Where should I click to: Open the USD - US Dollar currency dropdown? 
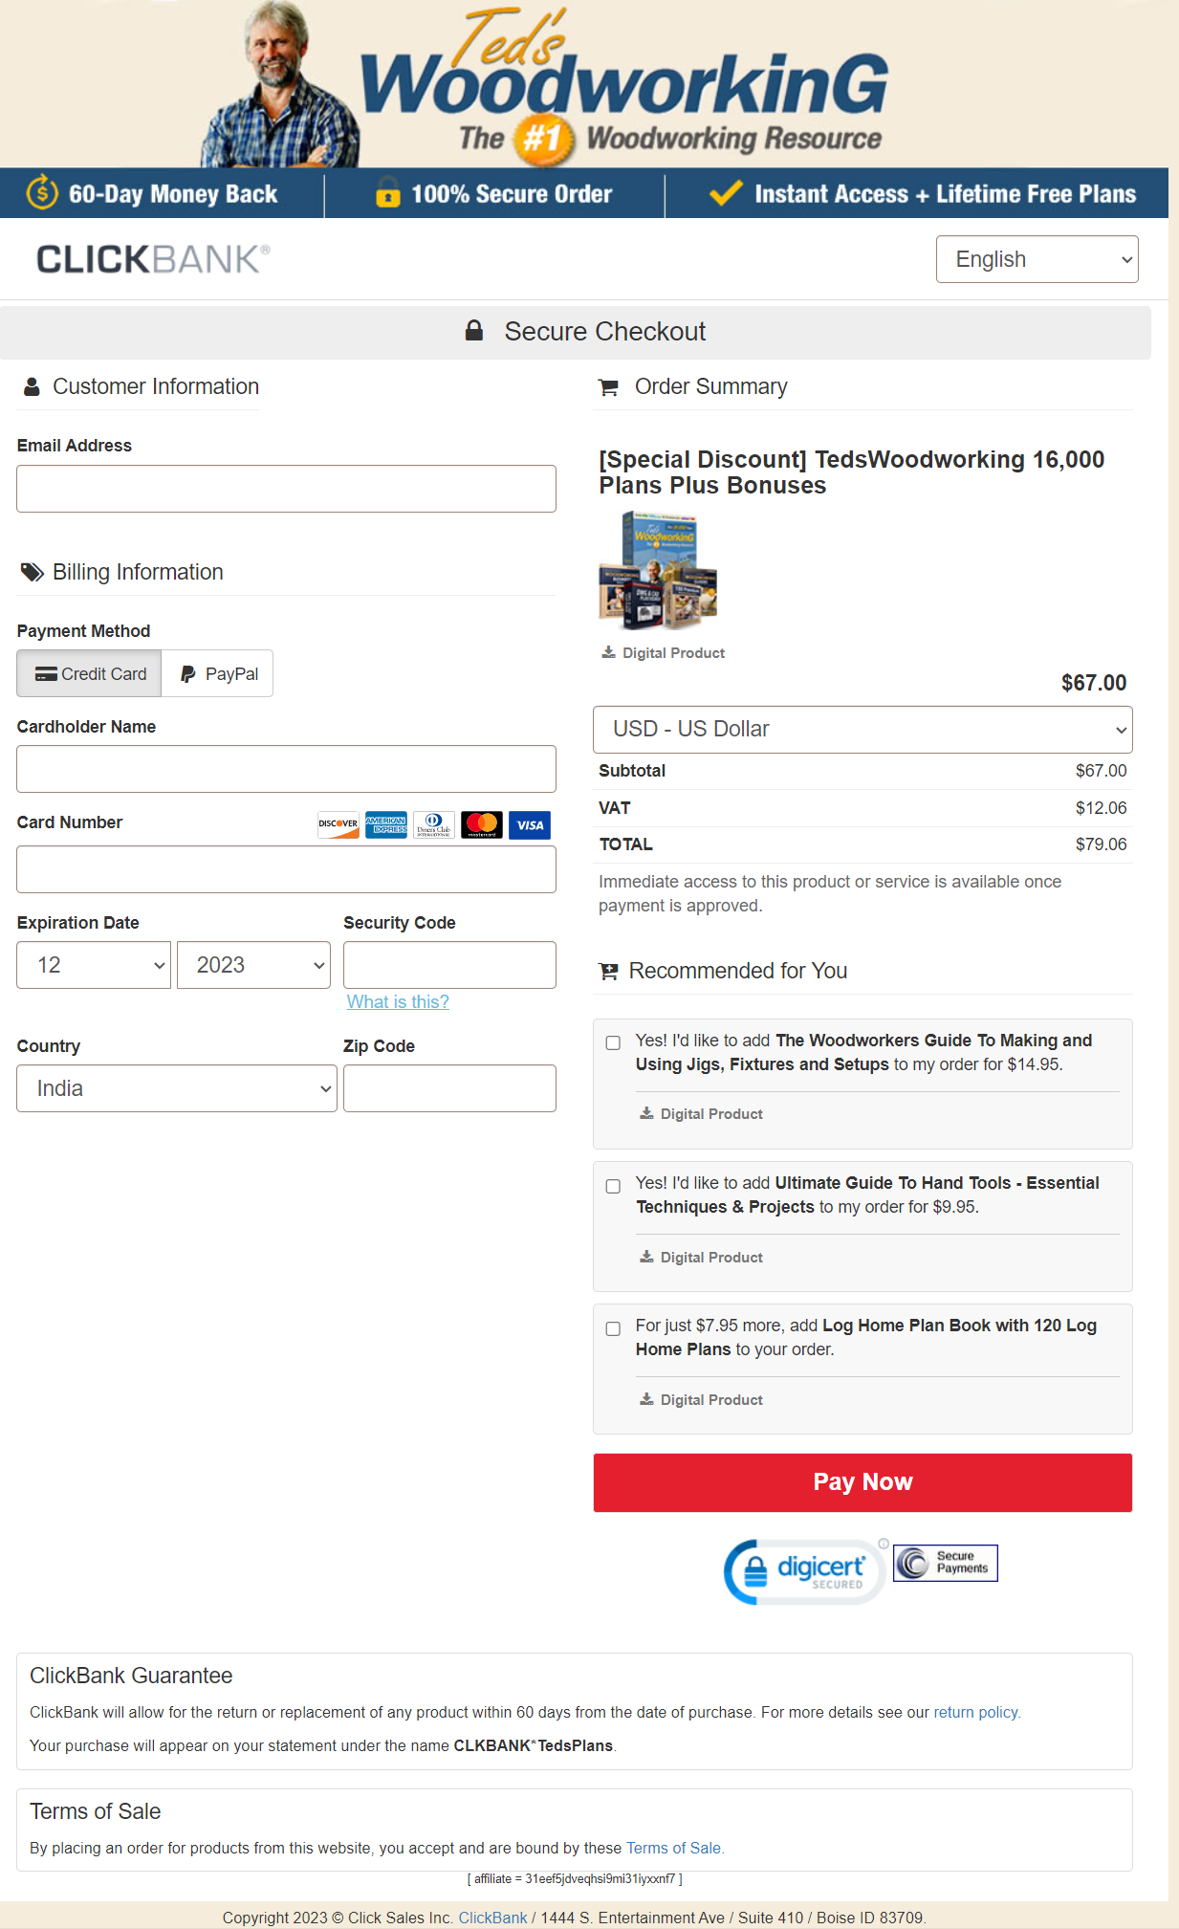click(x=862, y=729)
